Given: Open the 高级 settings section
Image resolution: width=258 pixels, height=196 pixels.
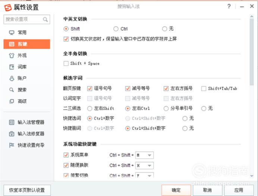Looking at the screenshot, I should click(26, 101).
